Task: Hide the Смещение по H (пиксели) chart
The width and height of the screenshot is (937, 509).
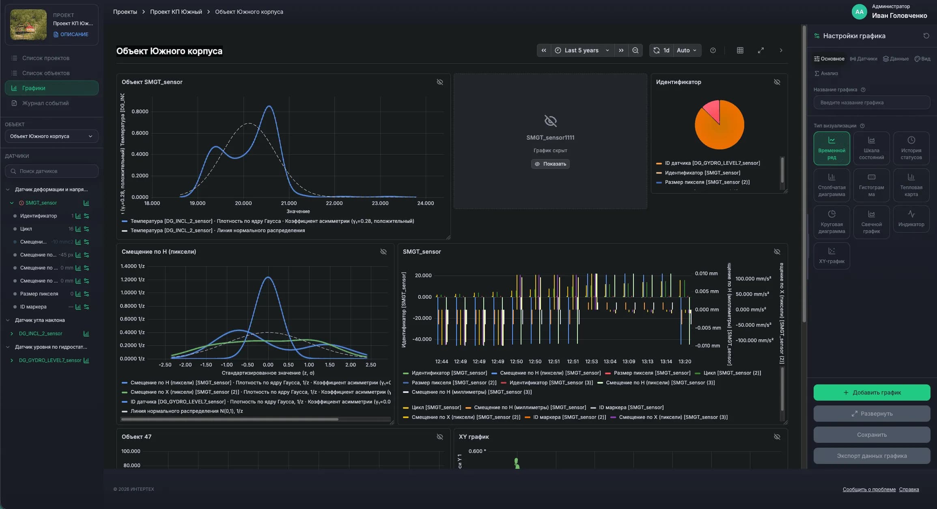Action: (x=383, y=252)
